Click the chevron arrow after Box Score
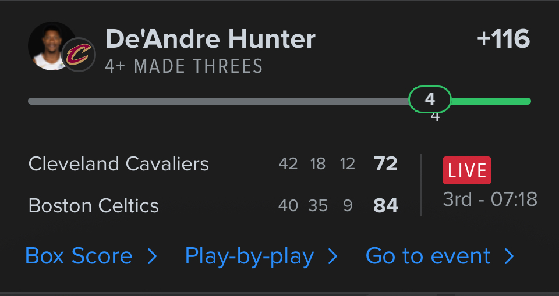 [x=152, y=256]
